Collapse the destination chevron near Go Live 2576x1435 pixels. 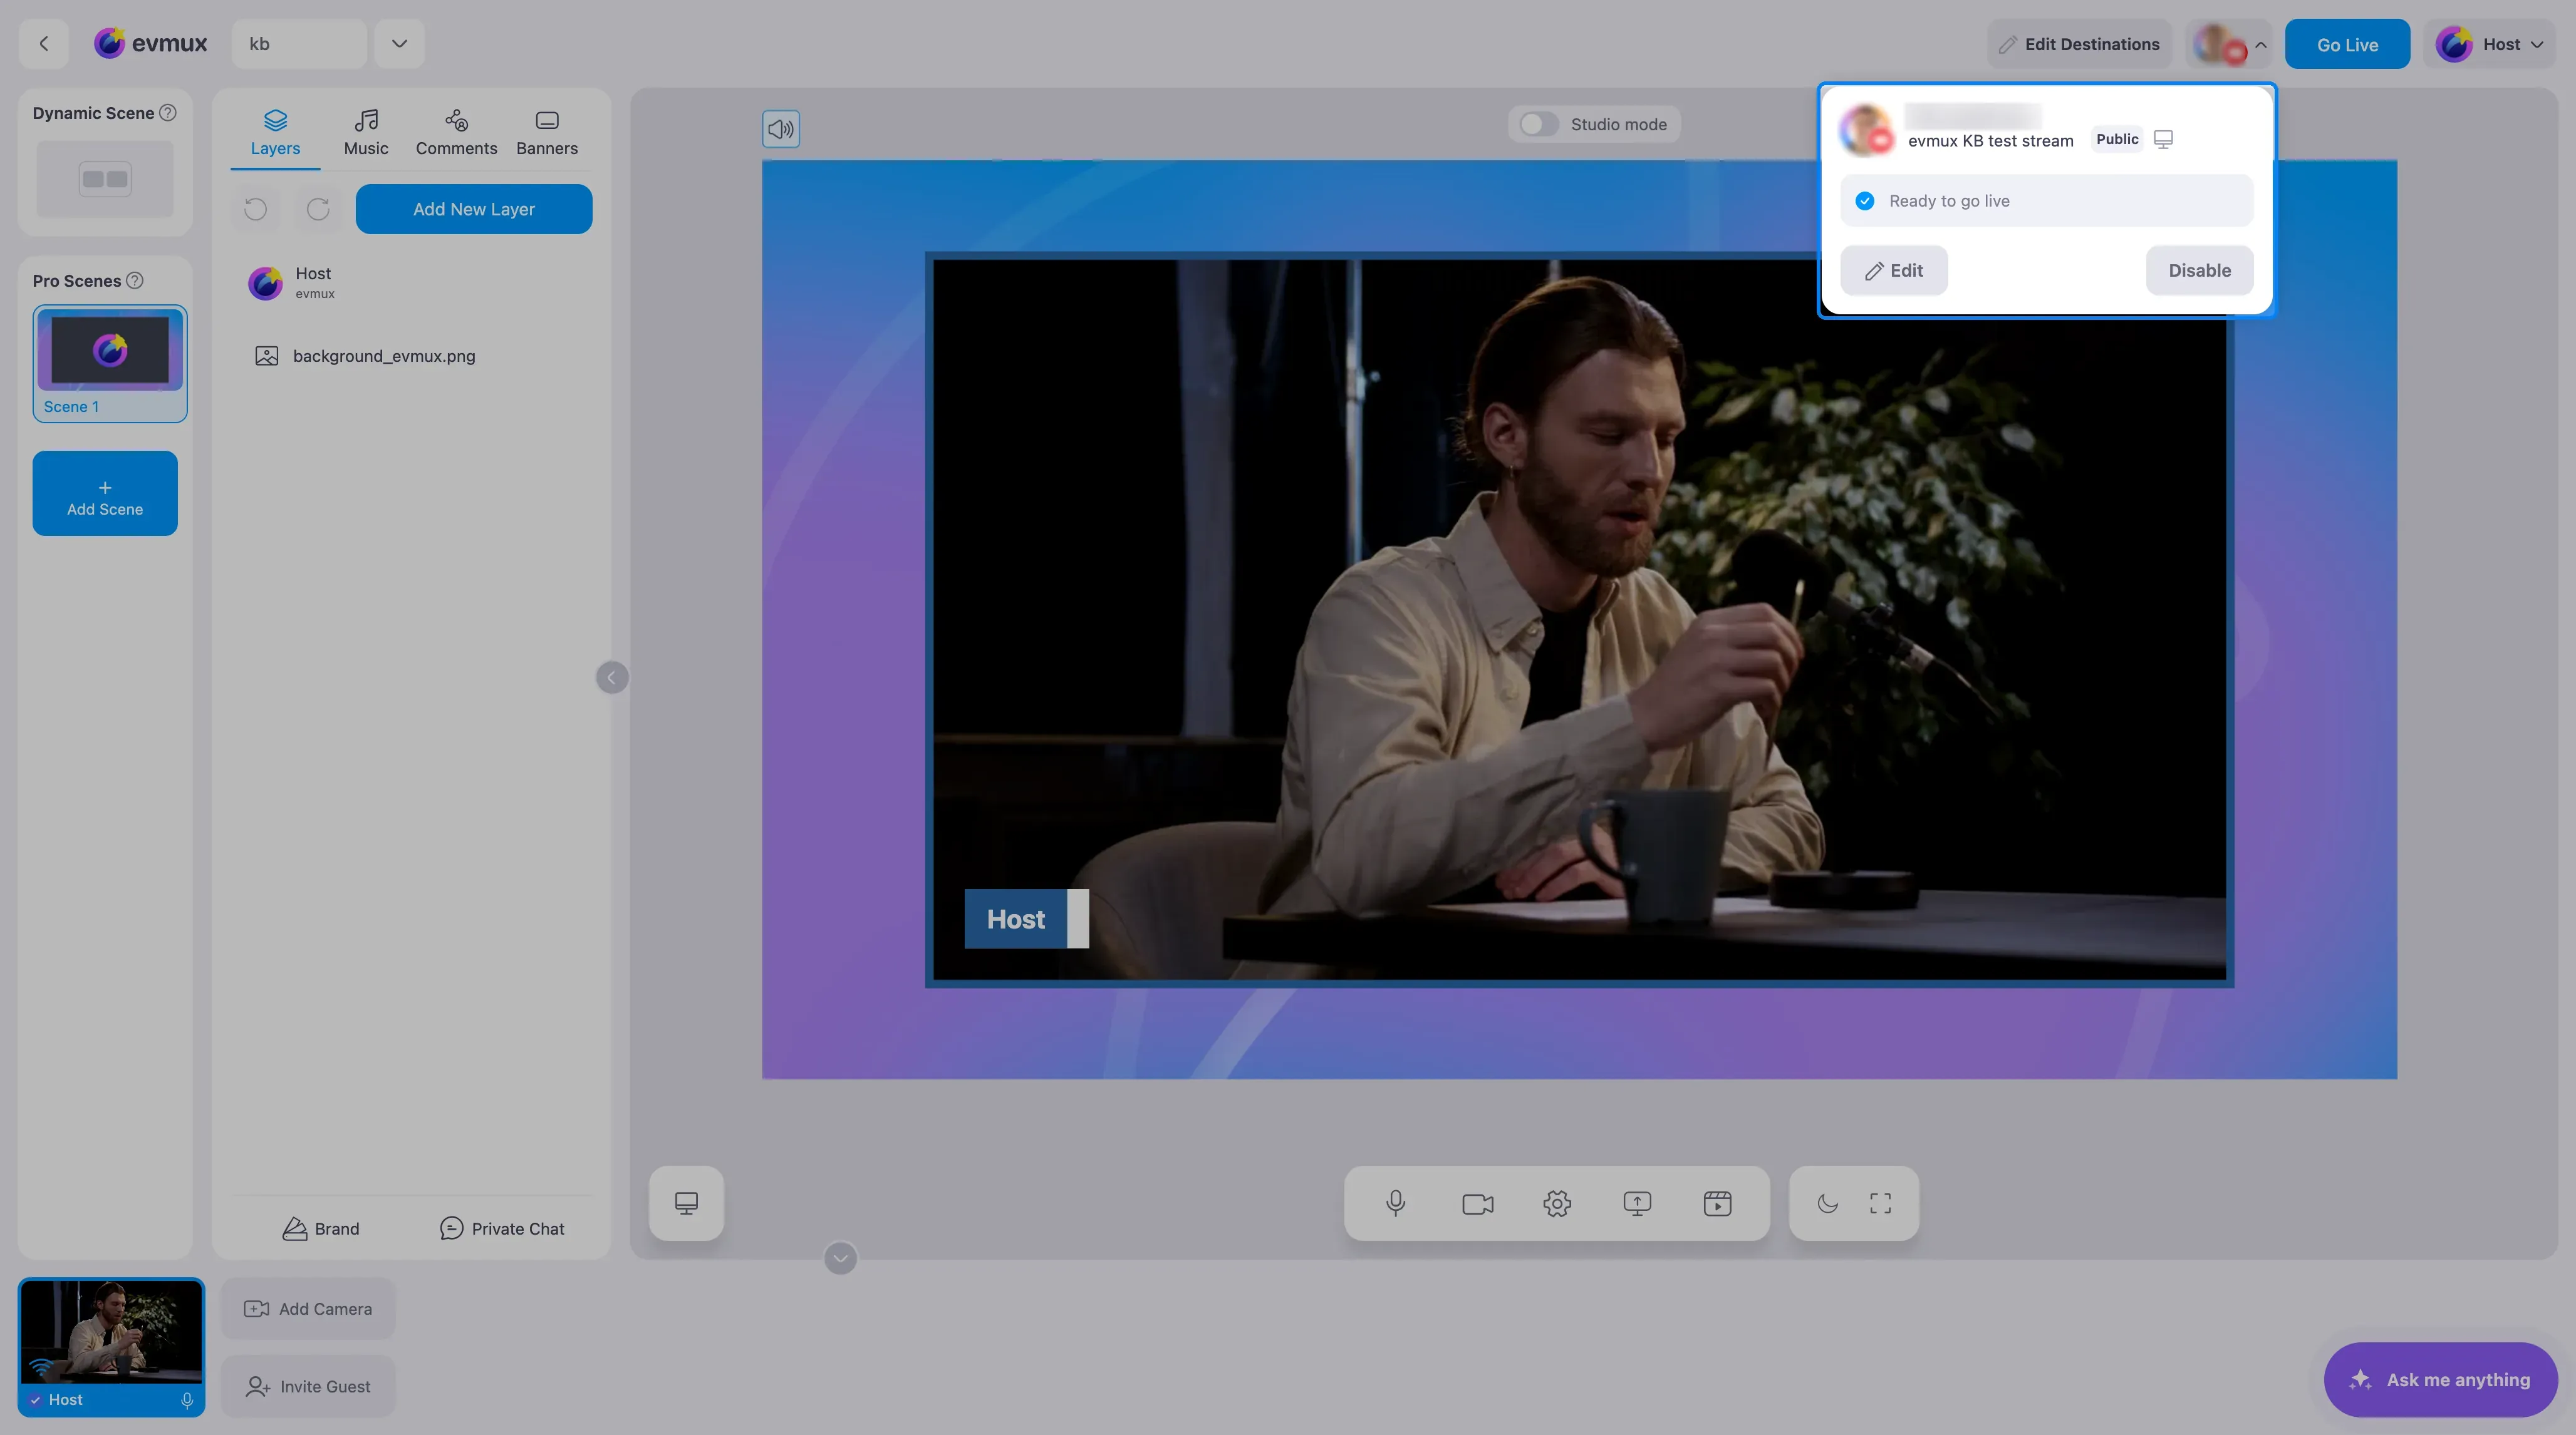click(x=2260, y=45)
